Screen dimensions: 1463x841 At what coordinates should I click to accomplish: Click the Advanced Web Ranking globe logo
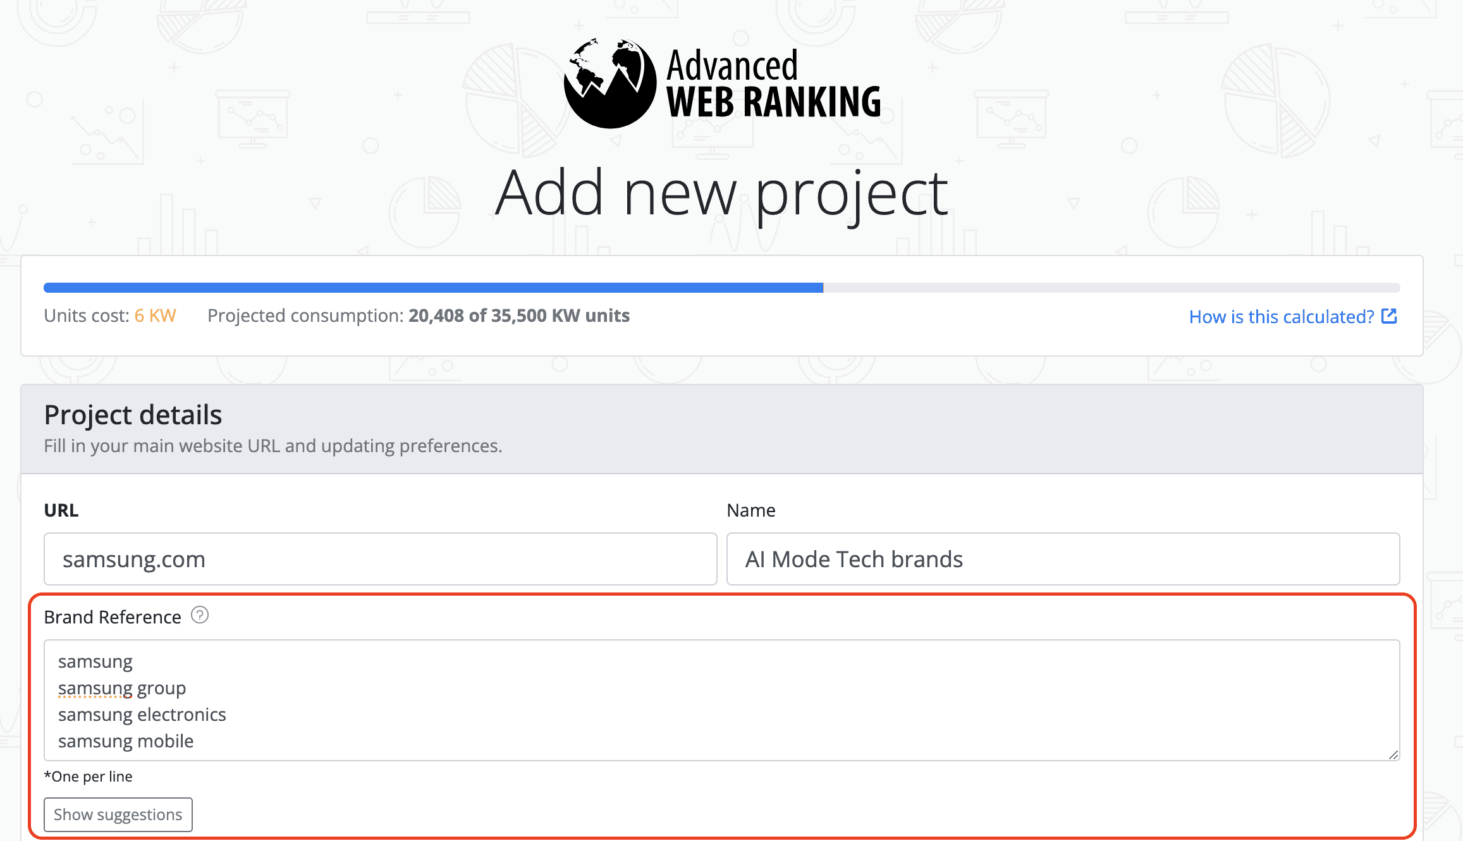click(609, 83)
